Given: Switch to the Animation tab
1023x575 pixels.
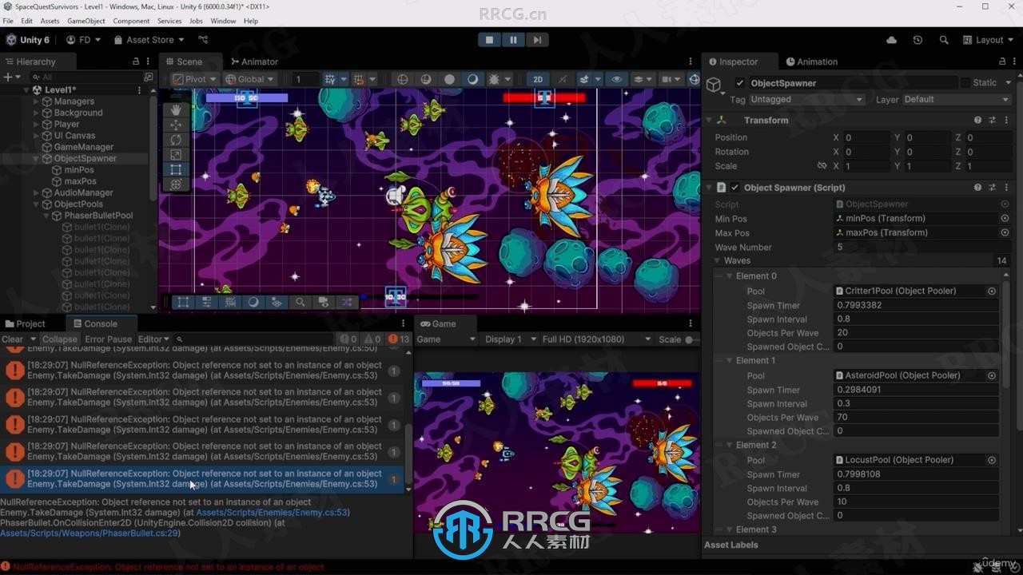Looking at the screenshot, I should tap(811, 61).
